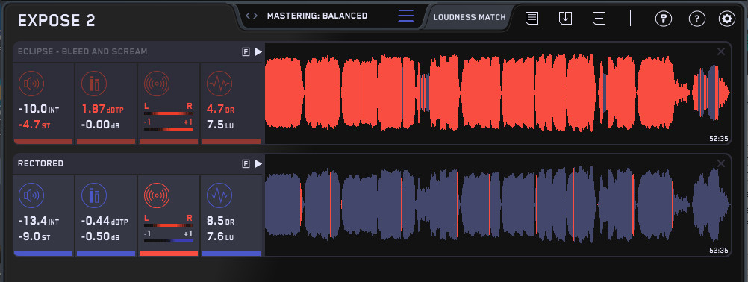Click the true peak icon for Rectored track
This screenshot has width=748, height=282.
click(93, 195)
